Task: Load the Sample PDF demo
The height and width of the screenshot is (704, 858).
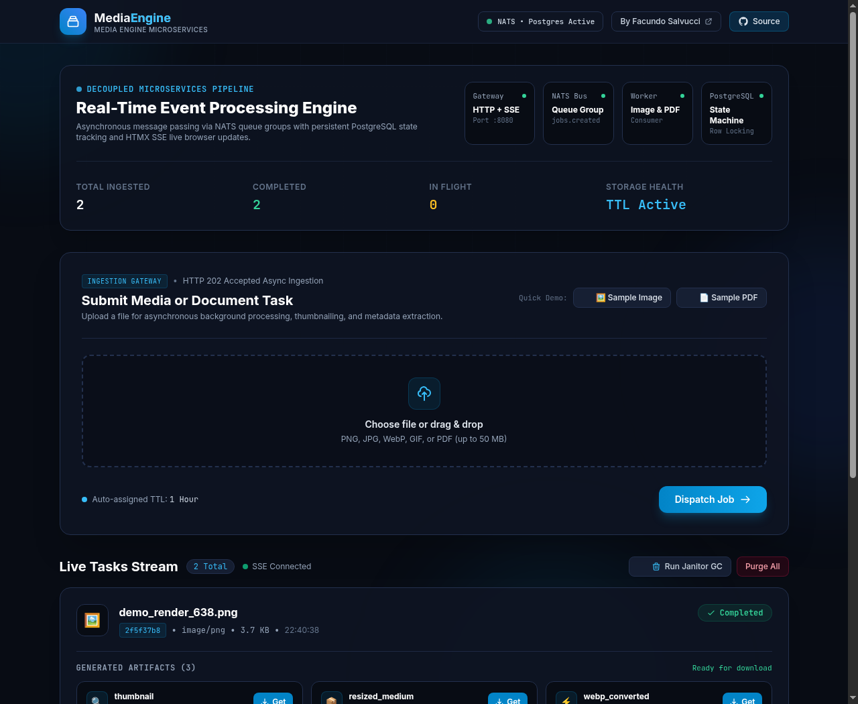Action: pyautogui.click(x=721, y=298)
